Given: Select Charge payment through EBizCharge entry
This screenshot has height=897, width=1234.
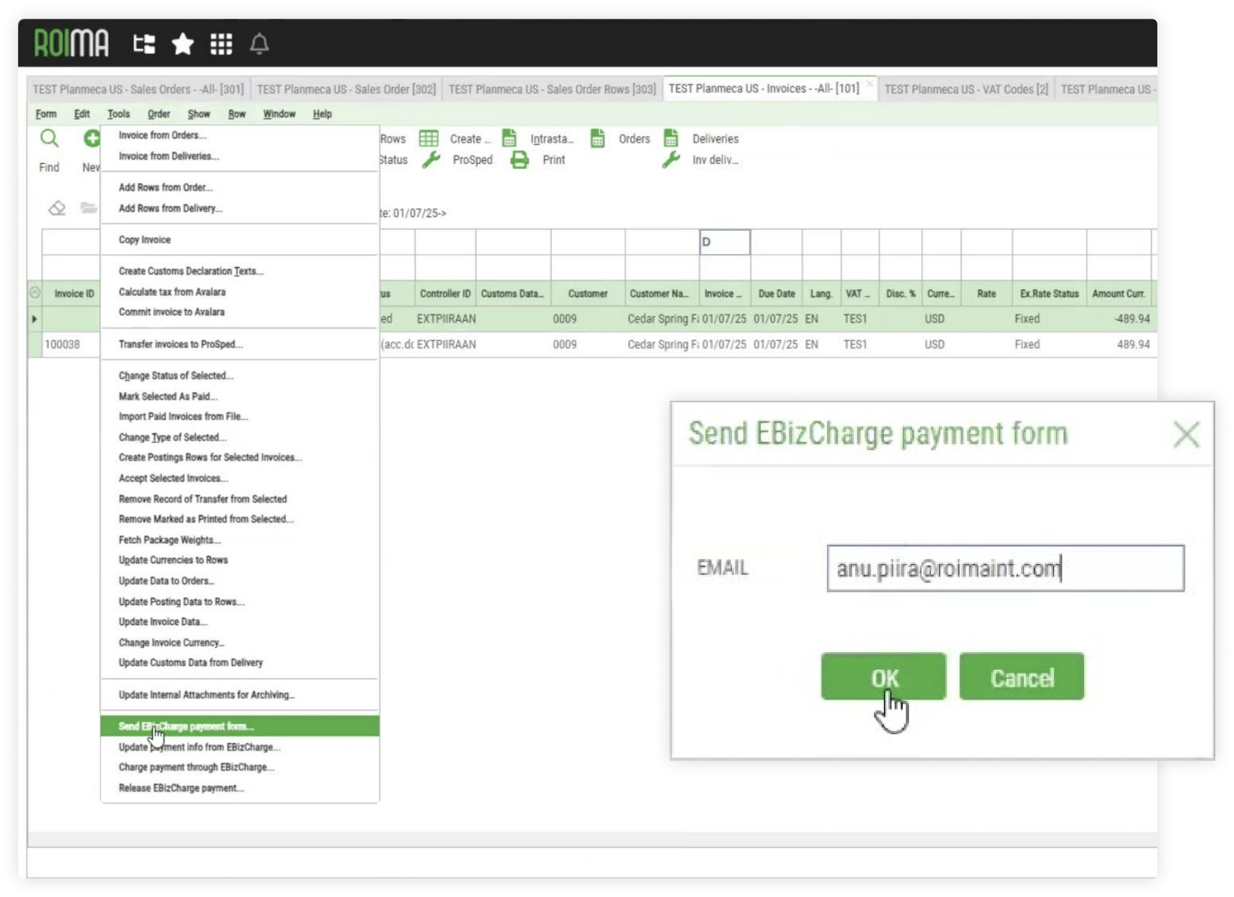Looking at the screenshot, I should click(239, 768).
